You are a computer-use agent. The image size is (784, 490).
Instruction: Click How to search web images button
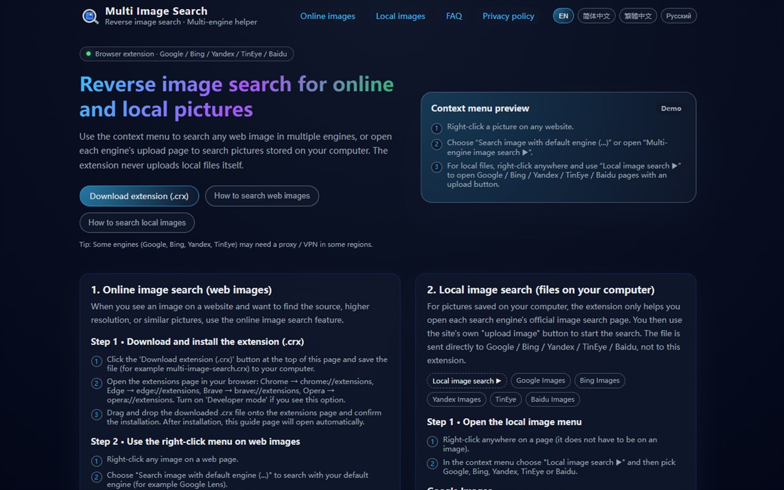point(262,196)
